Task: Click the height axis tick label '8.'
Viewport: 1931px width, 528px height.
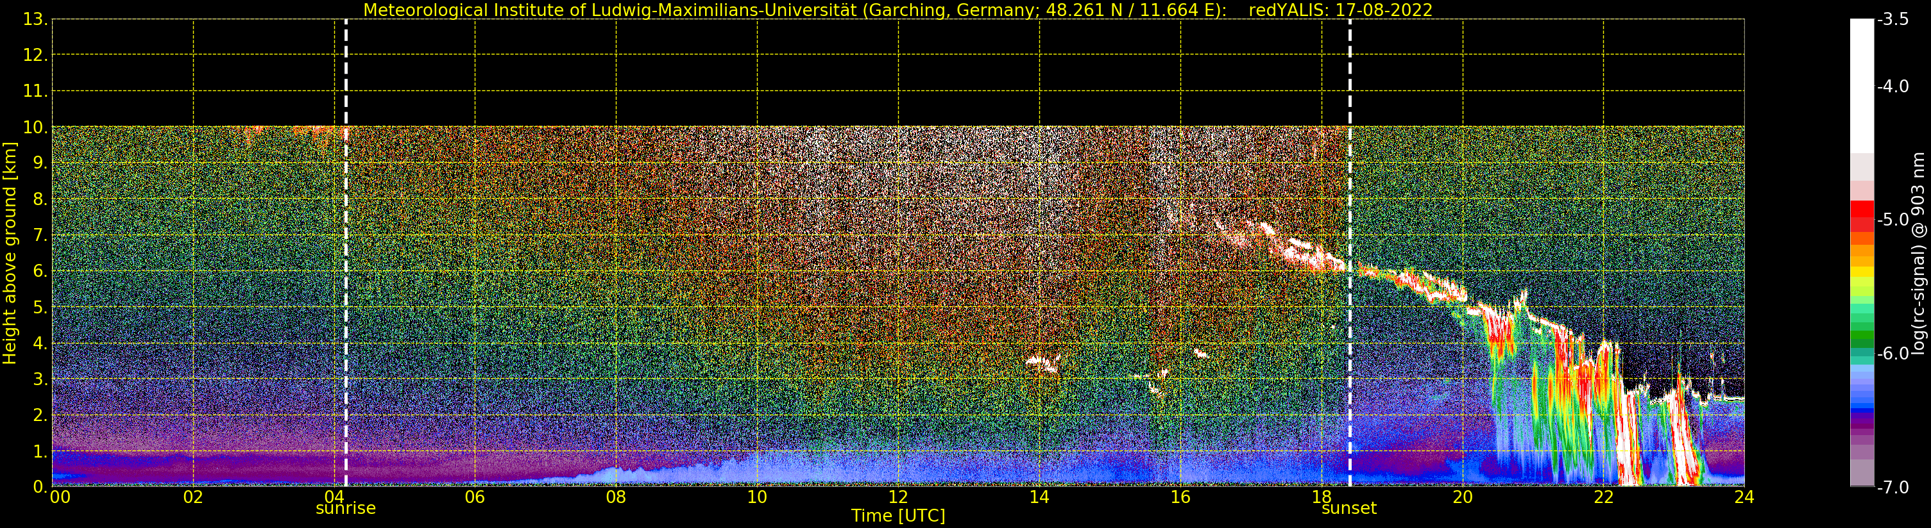Action: click(x=40, y=200)
